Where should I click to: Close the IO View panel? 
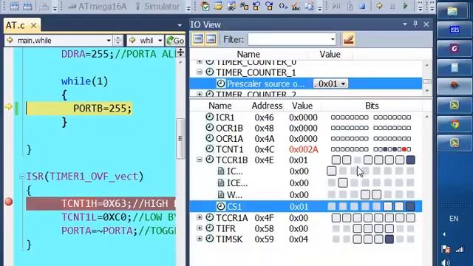point(426,24)
